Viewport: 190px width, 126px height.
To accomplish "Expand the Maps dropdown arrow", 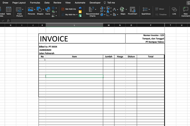I will (x=126, y=9).
